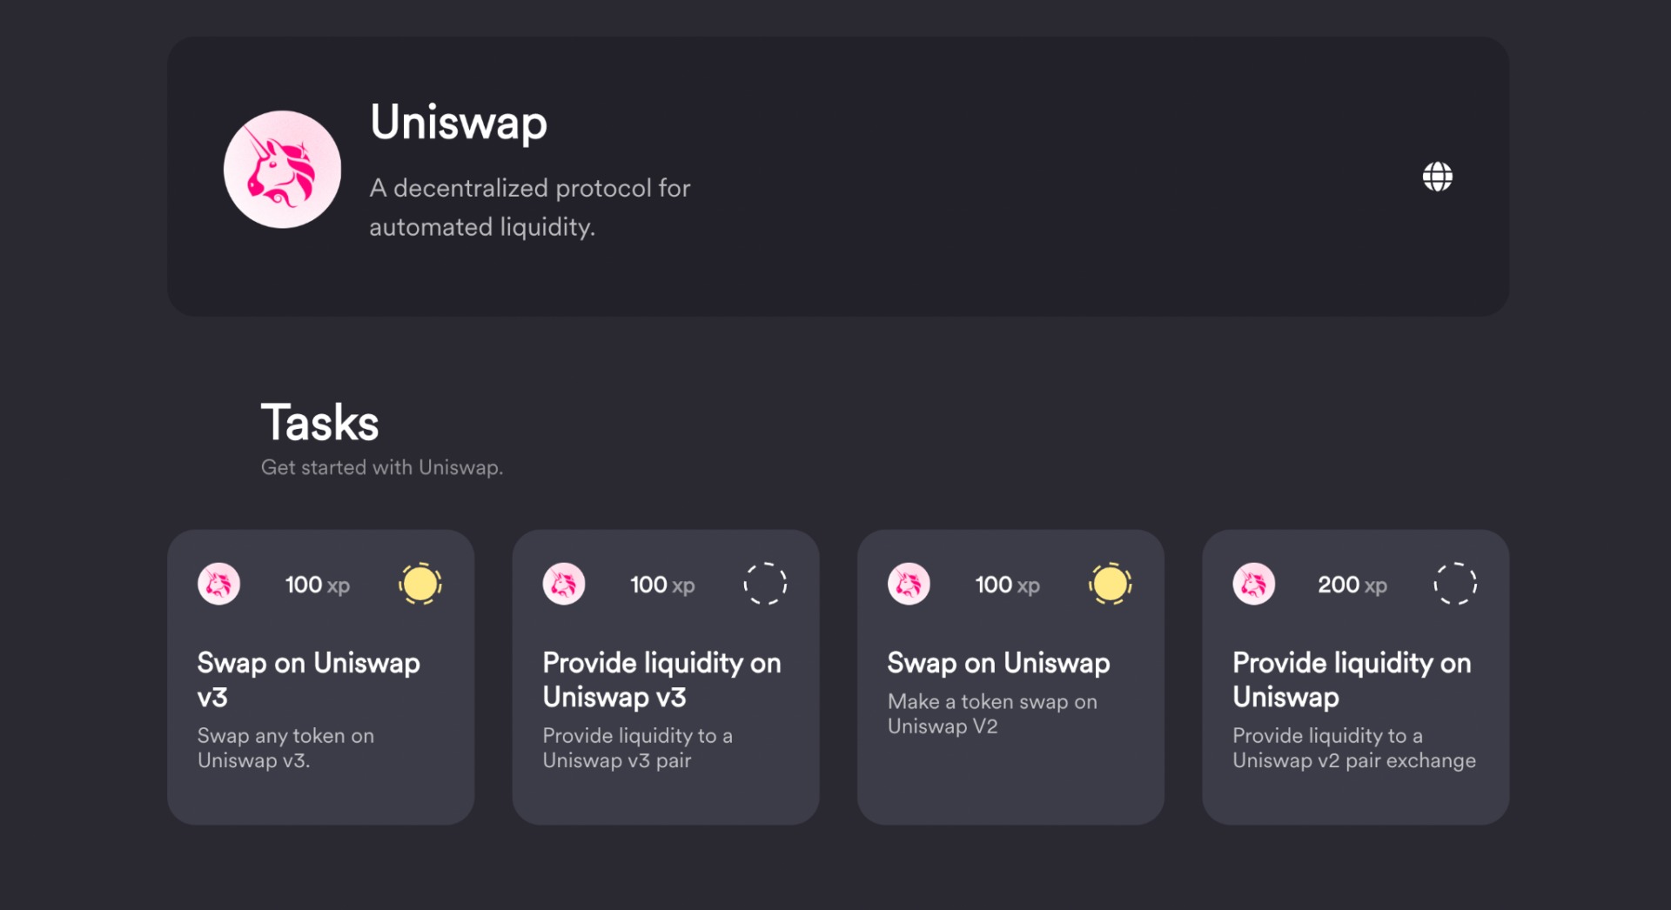Click 100 xp on 'Swap on Uniswap v3' card
The width and height of the screenshot is (1671, 910).
click(318, 585)
